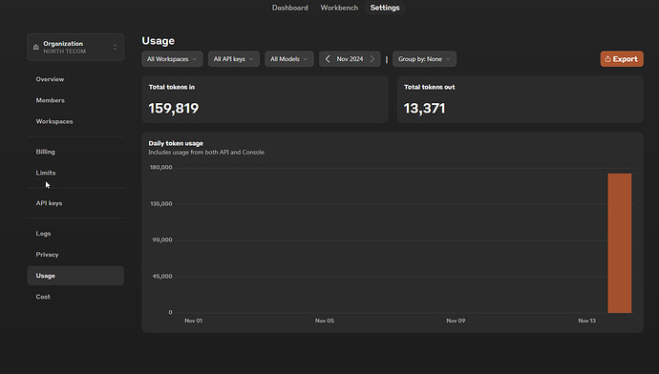The width and height of the screenshot is (659, 374).
Task: Go to previous month arrow
Action: tap(328, 59)
